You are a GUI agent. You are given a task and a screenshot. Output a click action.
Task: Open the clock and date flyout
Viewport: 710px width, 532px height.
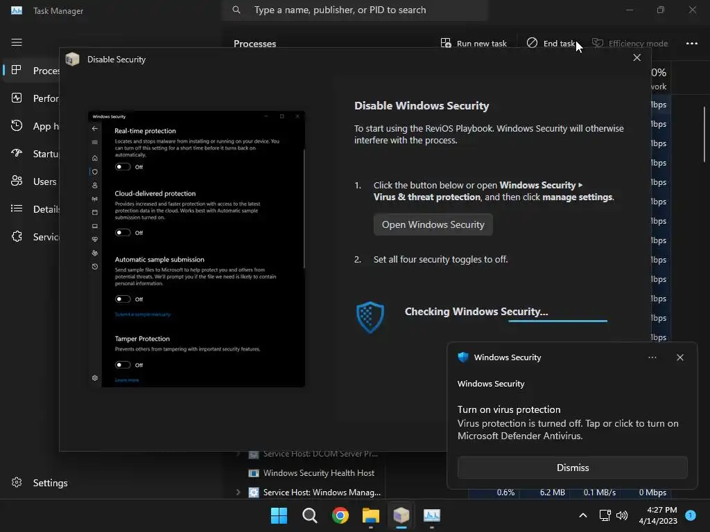tap(658, 515)
